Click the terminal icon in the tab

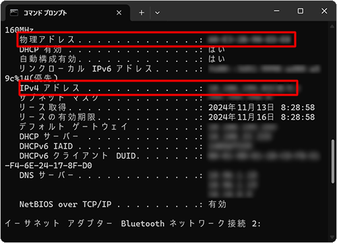pyautogui.click(x=14, y=13)
